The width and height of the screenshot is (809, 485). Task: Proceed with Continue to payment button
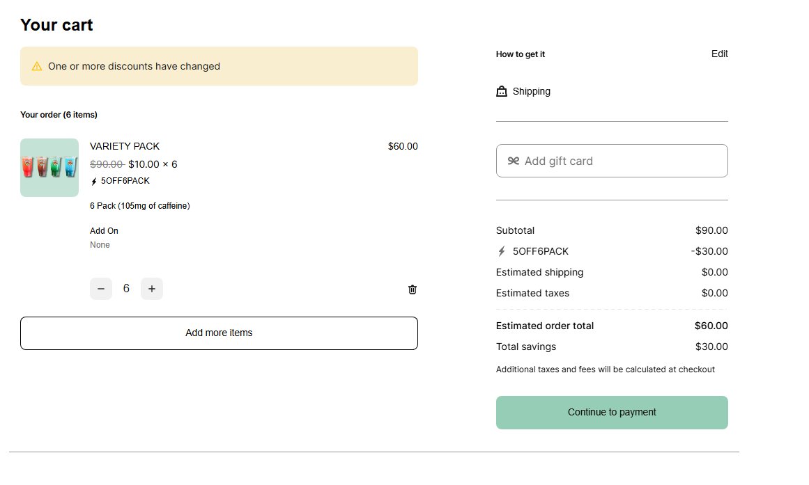click(x=612, y=413)
